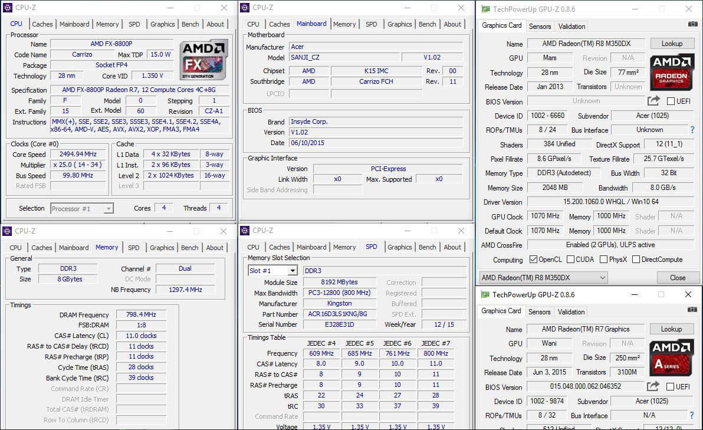This screenshot has width=703, height=430.
Task: Close the CPU-Z window showing the SPD tab
Action: [461, 231]
